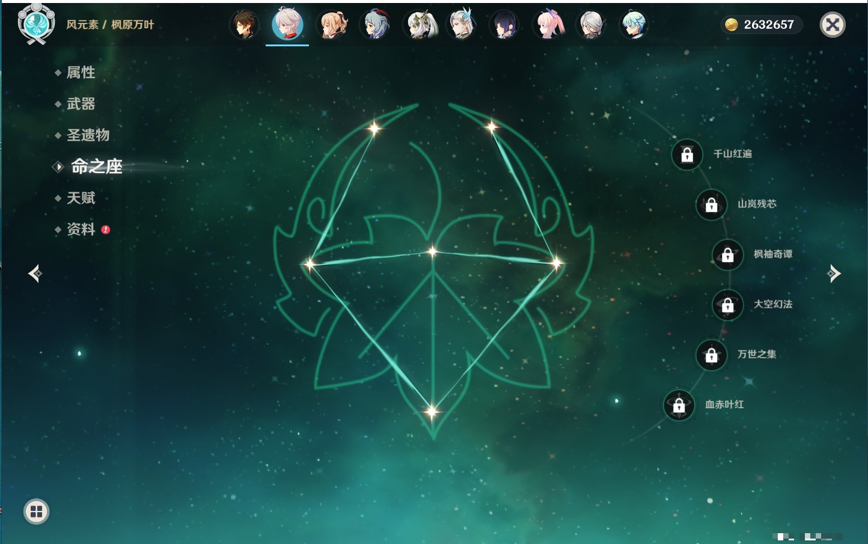The height and width of the screenshot is (544, 868).
Task: Open the locked 山岚残芯 constellation node
Action: (x=712, y=204)
